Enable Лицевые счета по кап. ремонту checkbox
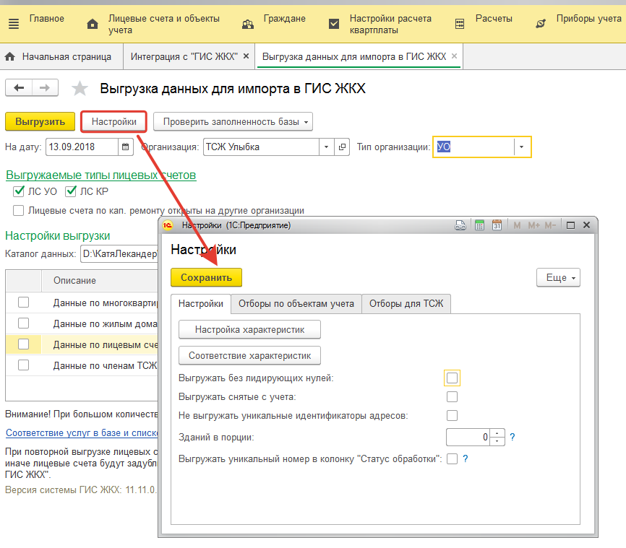The width and height of the screenshot is (626, 548). coord(18,210)
